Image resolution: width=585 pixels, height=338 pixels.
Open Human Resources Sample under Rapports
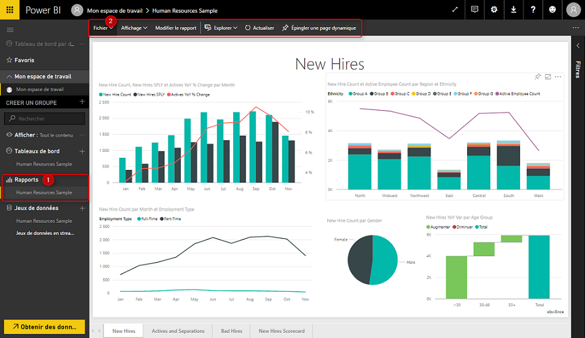coord(44,192)
